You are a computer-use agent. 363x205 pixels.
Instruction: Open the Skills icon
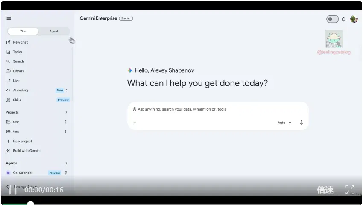coord(9,100)
